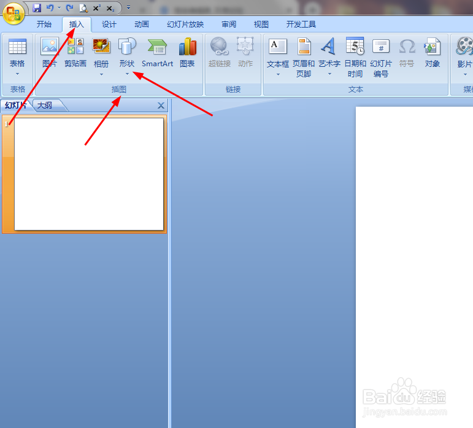Insert a chart with 图表
The width and height of the screenshot is (473, 428).
[187, 53]
